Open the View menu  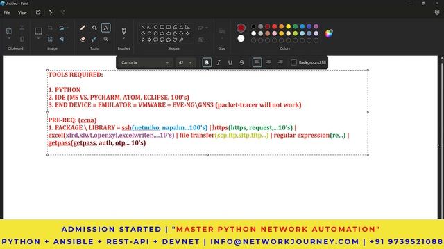click(x=22, y=12)
